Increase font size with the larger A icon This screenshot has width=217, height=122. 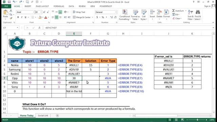pyautogui.click(x=44, y=12)
